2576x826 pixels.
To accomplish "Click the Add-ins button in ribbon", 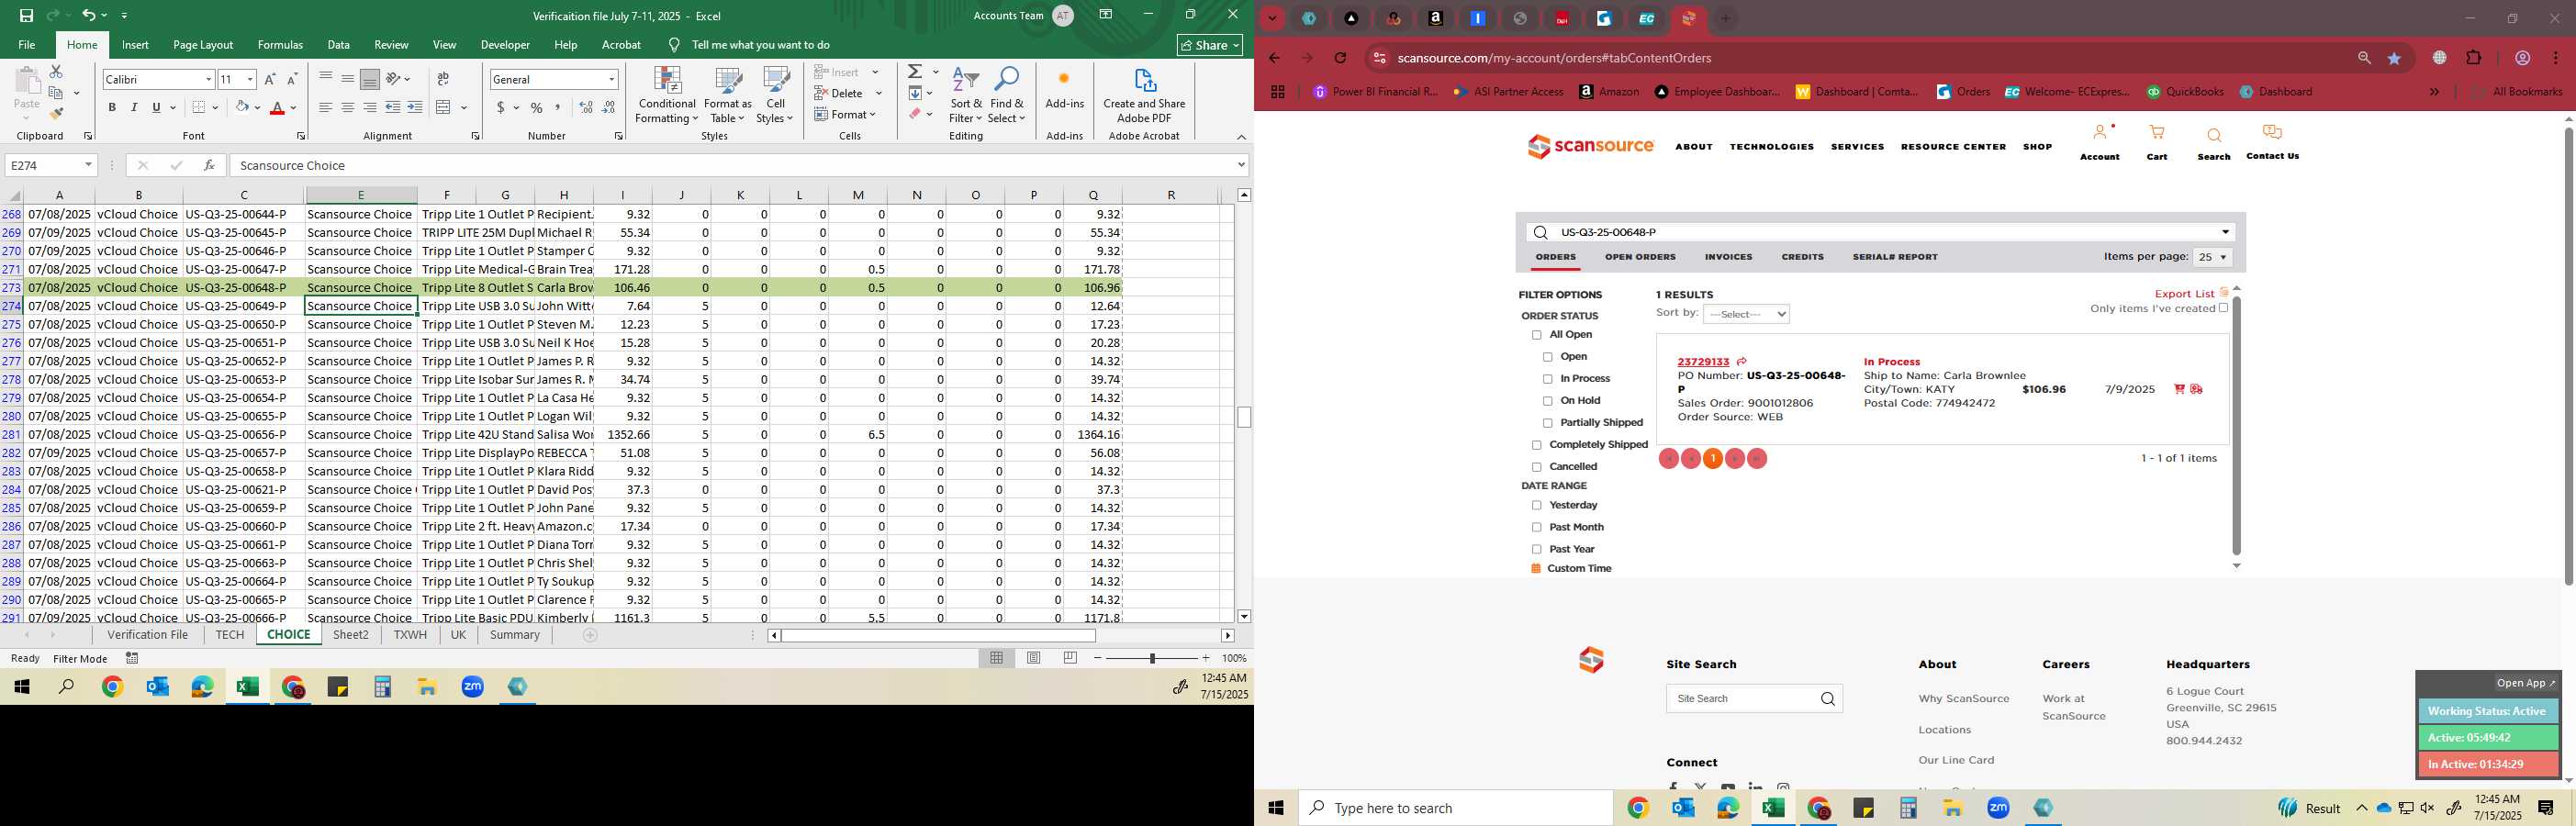I will click(x=1064, y=90).
